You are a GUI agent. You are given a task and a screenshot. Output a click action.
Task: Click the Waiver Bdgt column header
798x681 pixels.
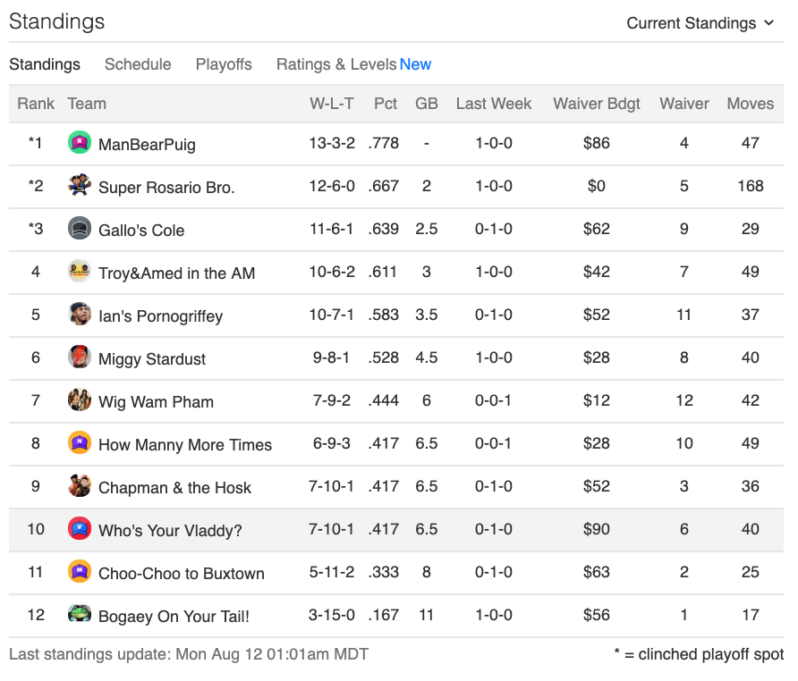pos(597,104)
